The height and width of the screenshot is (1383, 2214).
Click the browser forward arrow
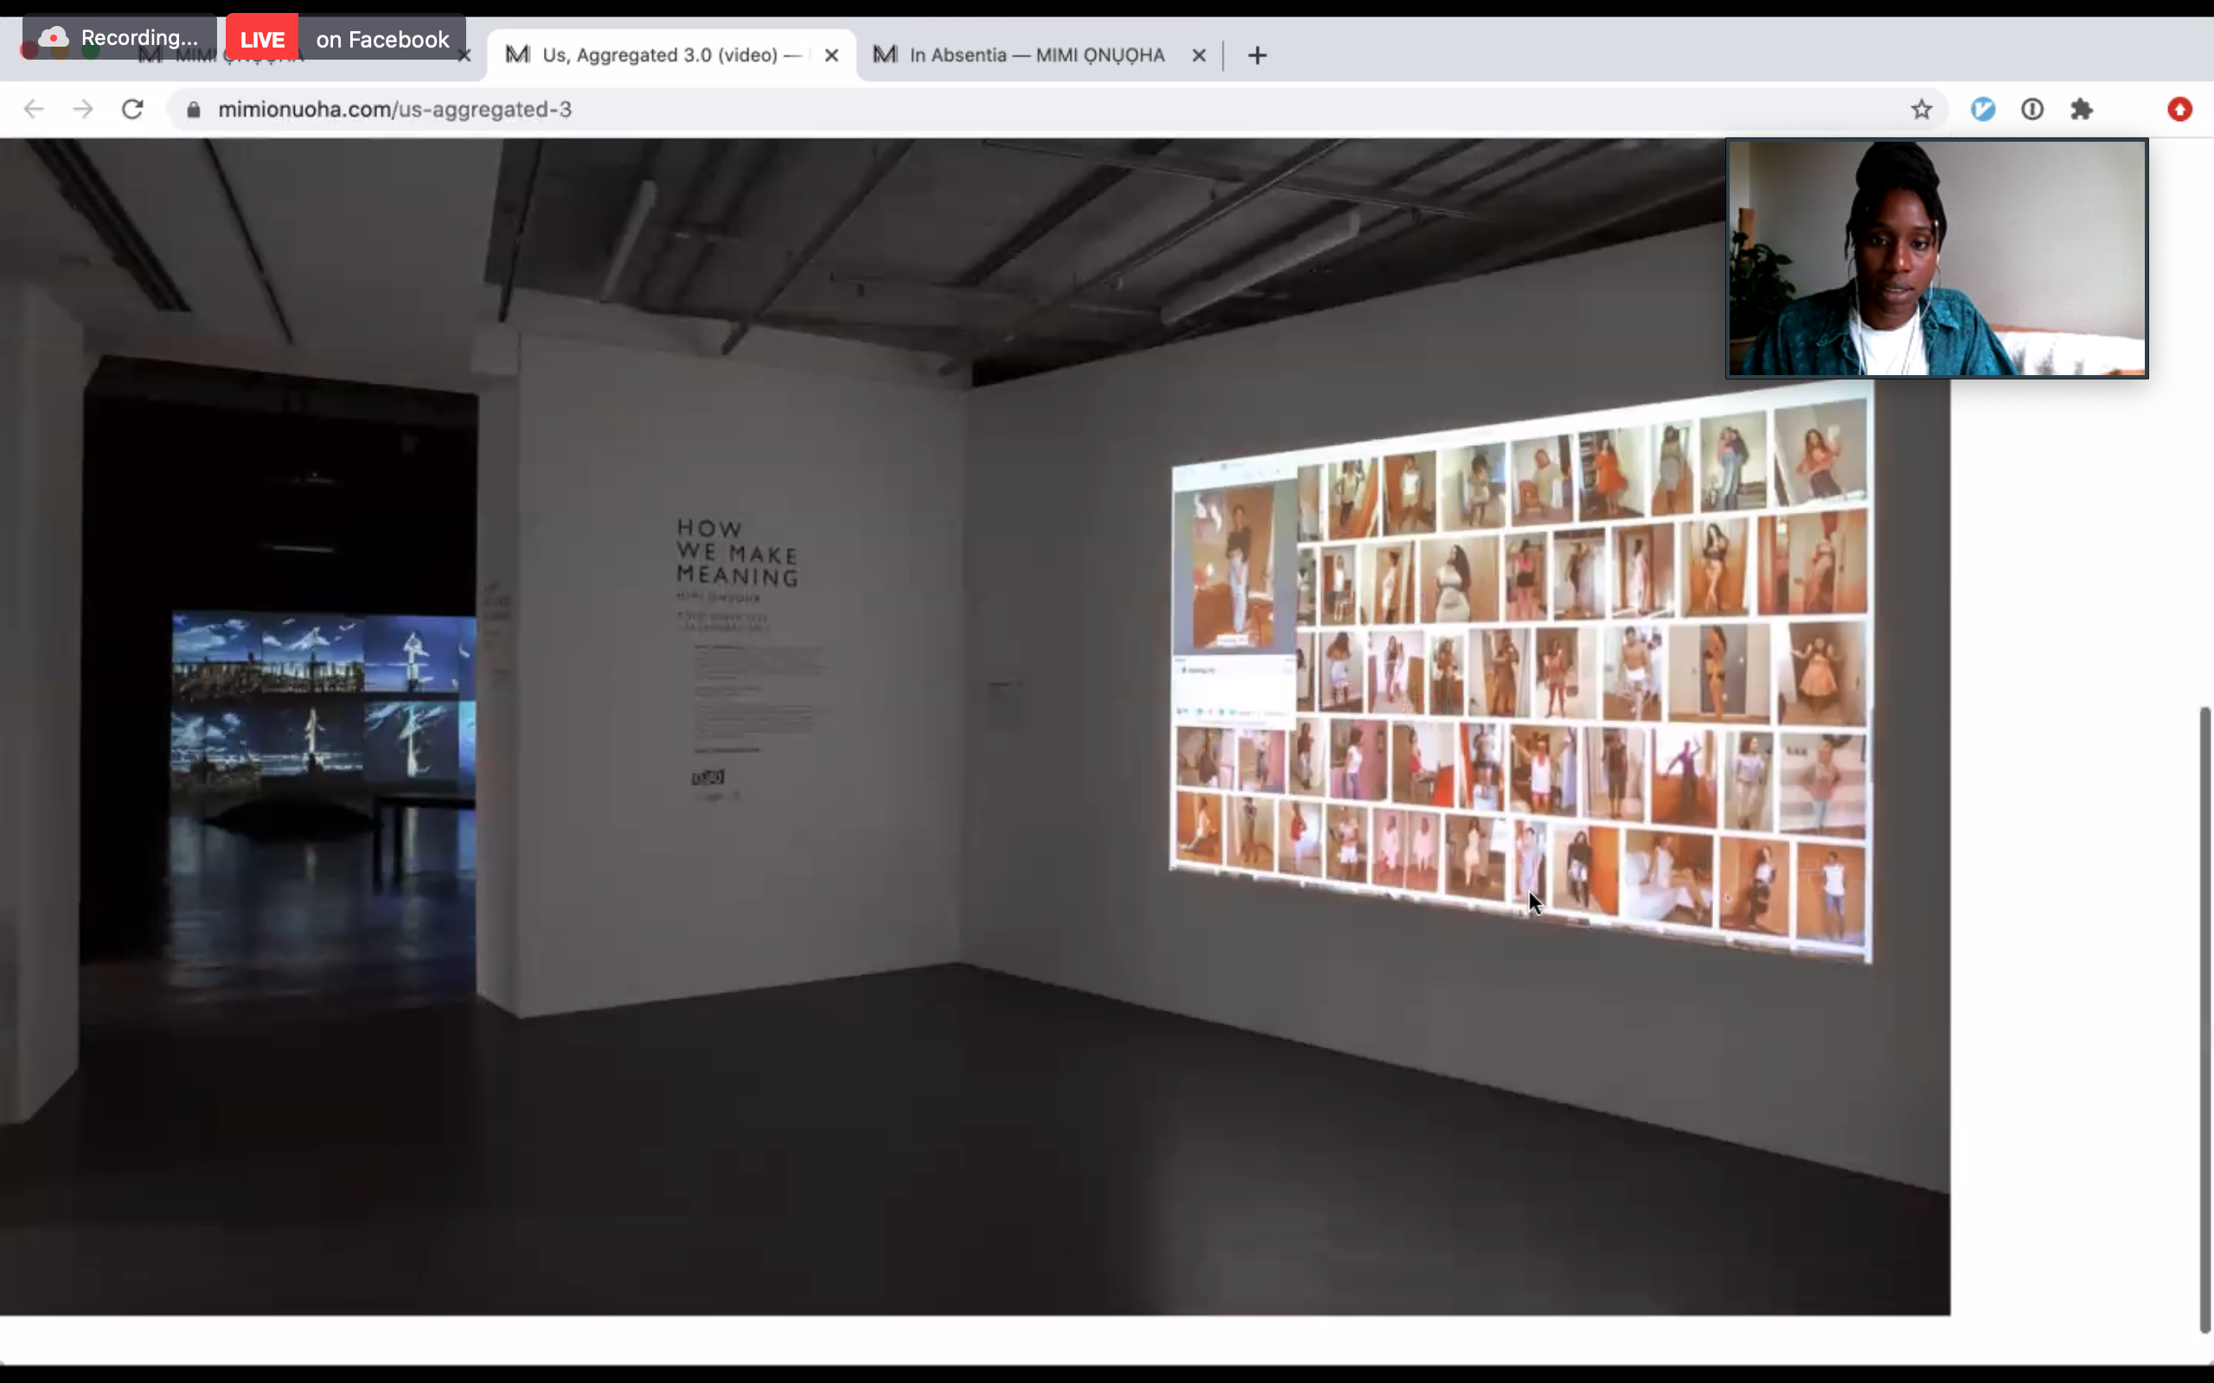83,110
